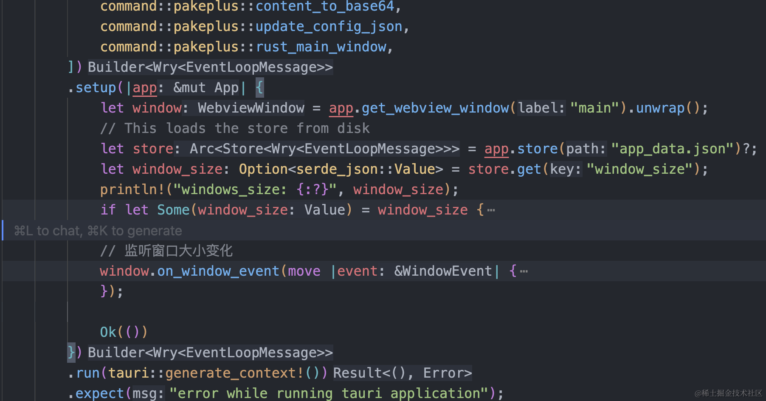Click the 'Option<serde_json::Value>' type hint

pyautogui.click(x=341, y=169)
